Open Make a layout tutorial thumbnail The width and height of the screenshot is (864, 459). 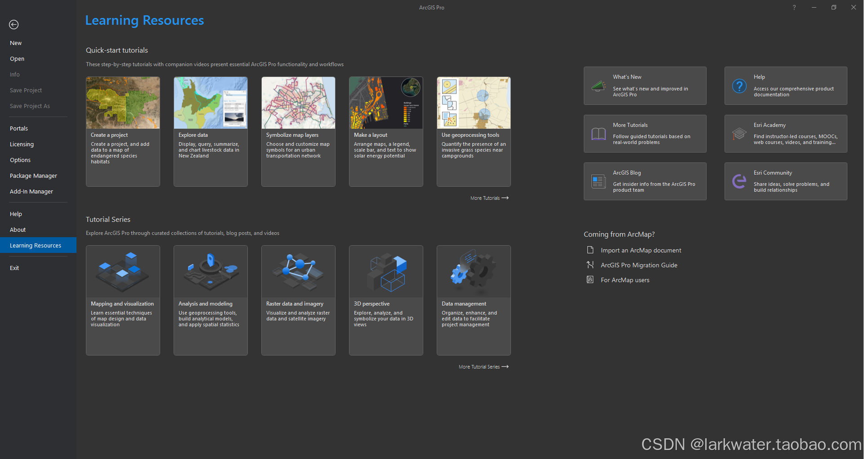(x=386, y=103)
